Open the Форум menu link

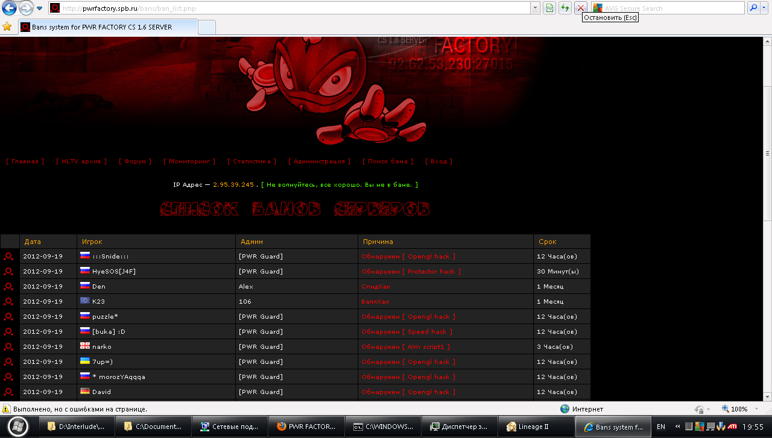tap(135, 161)
